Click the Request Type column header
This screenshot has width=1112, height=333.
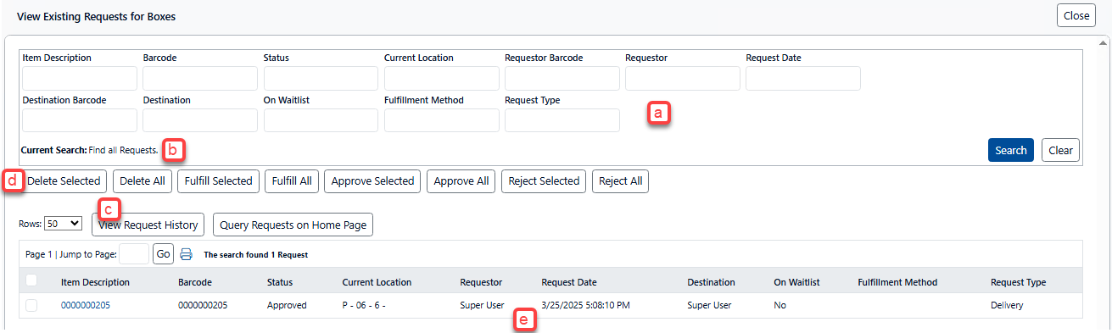coord(1018,282)
